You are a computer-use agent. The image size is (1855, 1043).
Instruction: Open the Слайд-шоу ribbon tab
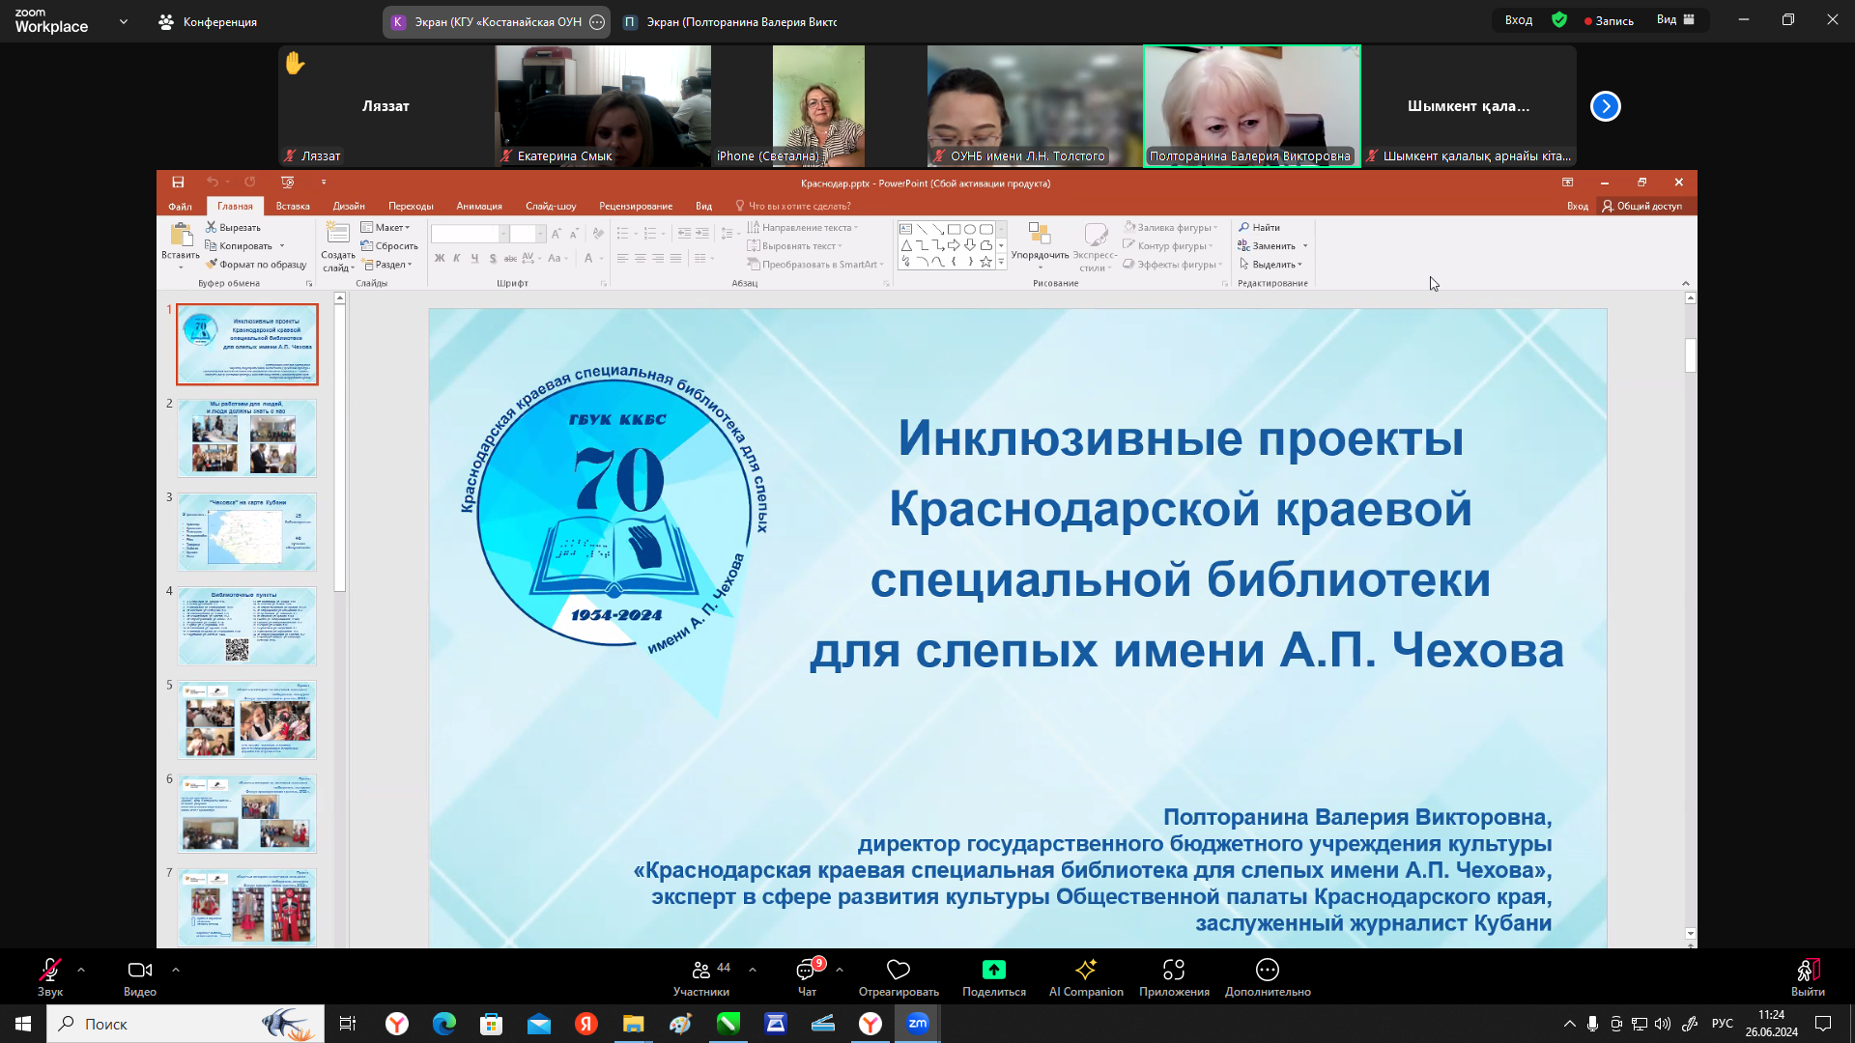(551, 206)
